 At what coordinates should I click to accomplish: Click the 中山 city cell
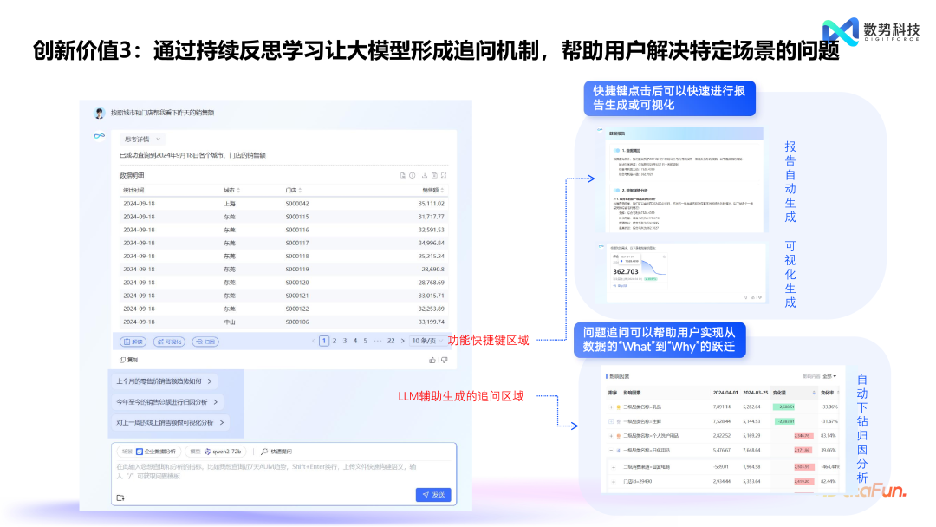(230, 322)
